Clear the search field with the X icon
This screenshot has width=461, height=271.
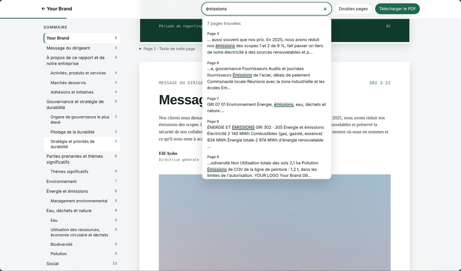[x=325, y=9]
